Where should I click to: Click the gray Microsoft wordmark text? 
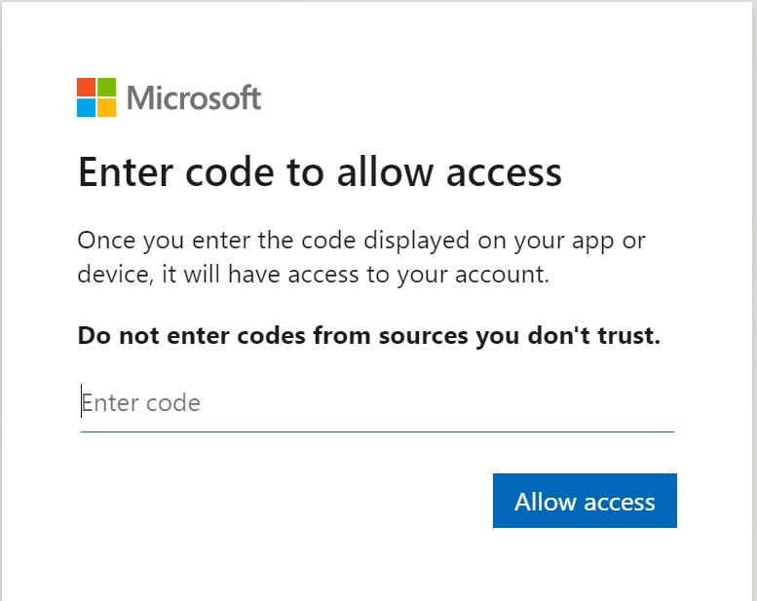194,98
